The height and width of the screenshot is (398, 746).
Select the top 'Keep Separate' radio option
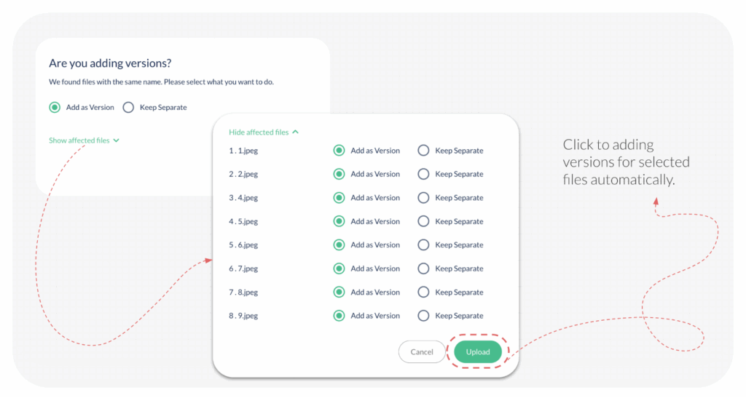point(128,108)
